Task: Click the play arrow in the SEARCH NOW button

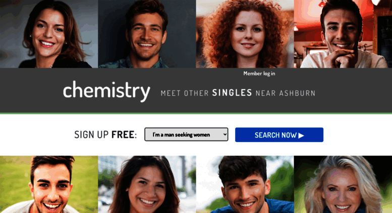Action: 301,135
